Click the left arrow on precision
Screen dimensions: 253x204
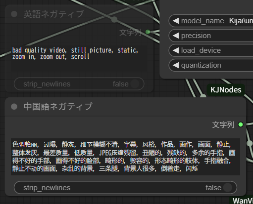pyautogui.click(x=176, y=36)
